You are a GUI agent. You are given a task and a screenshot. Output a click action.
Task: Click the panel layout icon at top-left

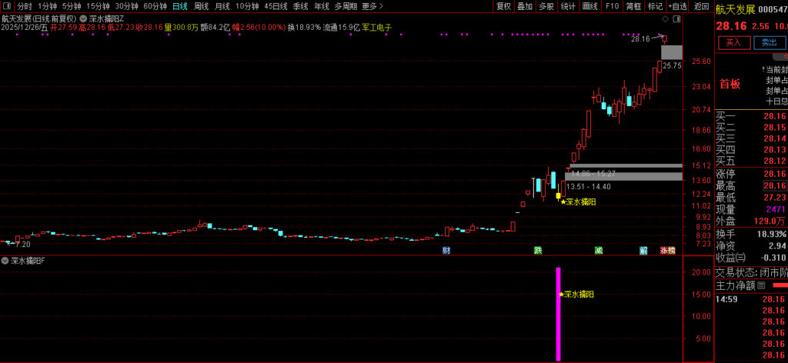[6, 6]
